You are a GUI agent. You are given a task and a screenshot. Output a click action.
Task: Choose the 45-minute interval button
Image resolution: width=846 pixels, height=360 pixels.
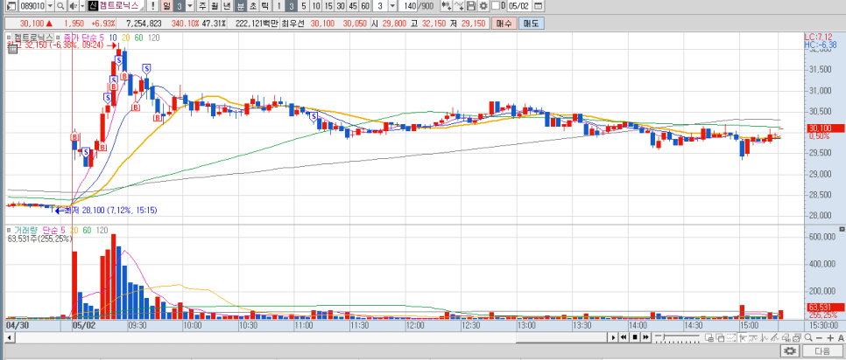(353, 6)
